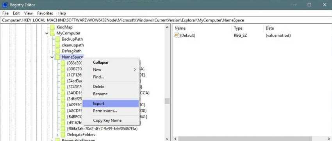Click the DelegateFolders folder icon
332x141 pixels.
coord(63,135)
